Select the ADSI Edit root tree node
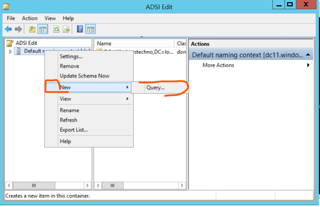 pyautogui.click(x=26, y=43)
